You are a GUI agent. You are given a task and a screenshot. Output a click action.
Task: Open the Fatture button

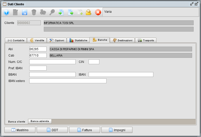click(x=85, y=130)
